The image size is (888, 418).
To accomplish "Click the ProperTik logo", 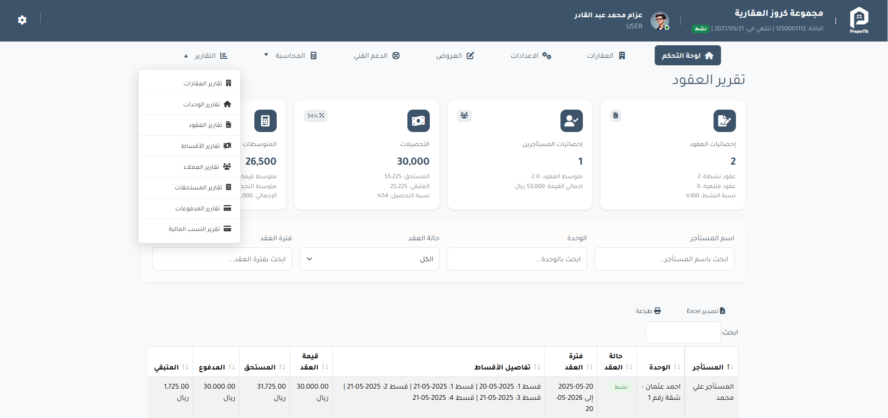I will (859, 20).
